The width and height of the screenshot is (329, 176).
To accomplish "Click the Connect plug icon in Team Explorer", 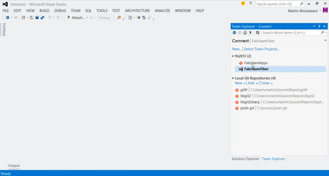I will (250, 33).
